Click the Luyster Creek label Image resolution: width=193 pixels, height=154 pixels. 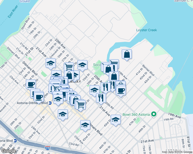coord(147,30)
